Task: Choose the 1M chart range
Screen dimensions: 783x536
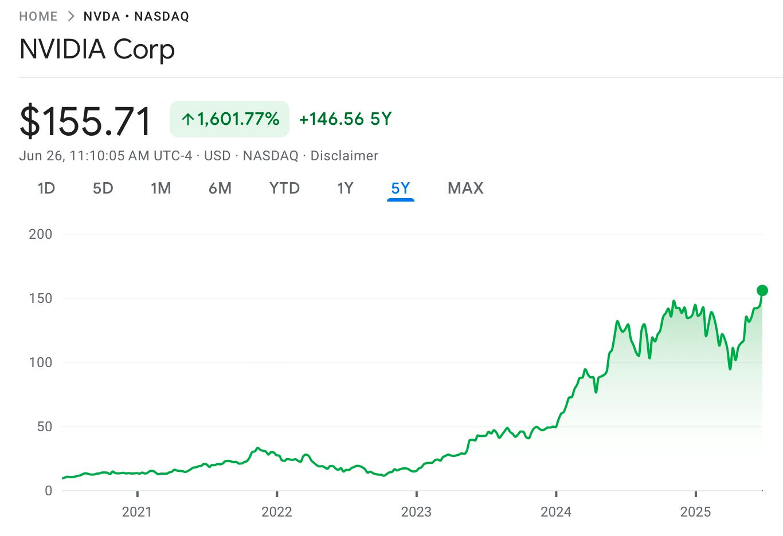Action: (x=161, y=188)
